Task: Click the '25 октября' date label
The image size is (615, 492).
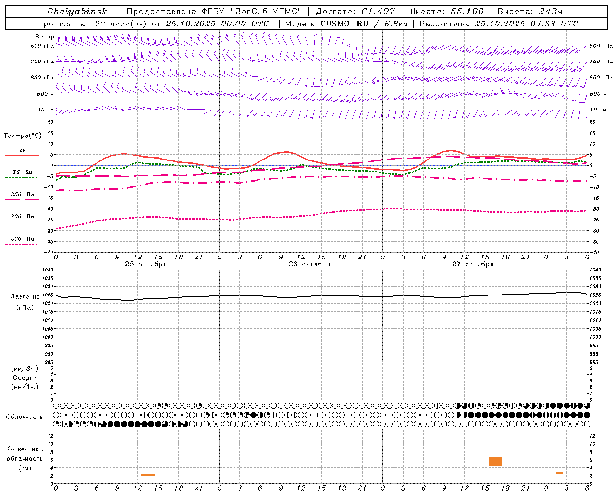Action: [x=146, y=264]
